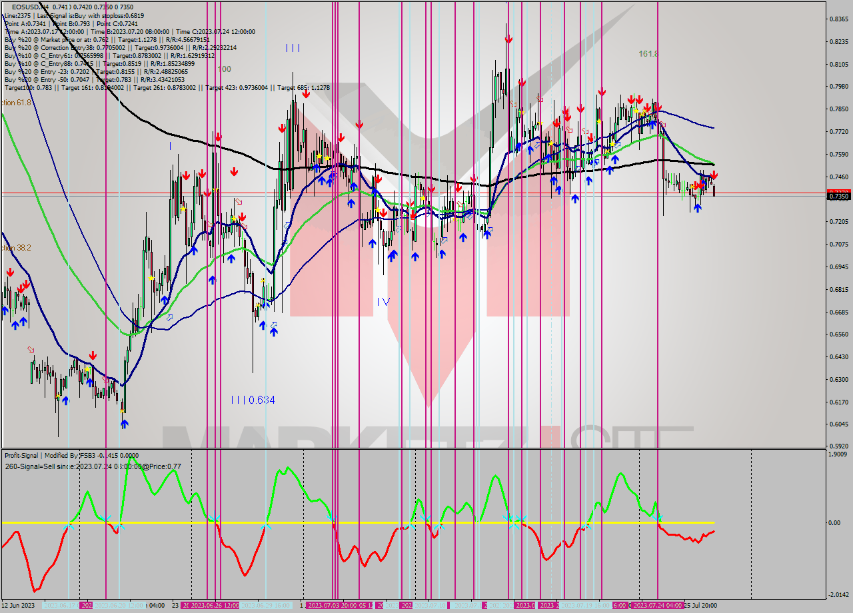Click the '2023.07.03 20:00' time marker label

pyautogui.click(x=331, y=605)
